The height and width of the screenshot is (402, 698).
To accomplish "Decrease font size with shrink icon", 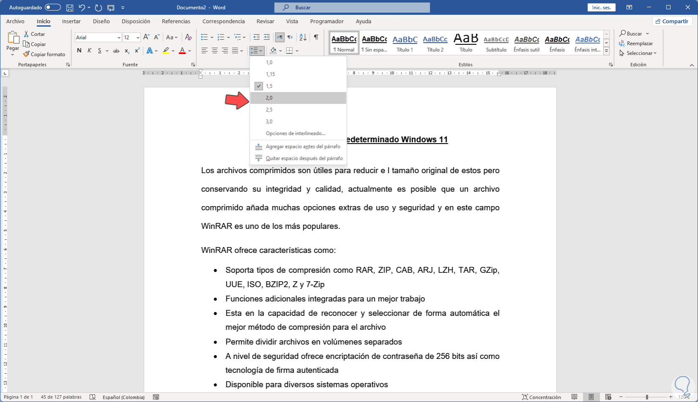I will point(157,37).
